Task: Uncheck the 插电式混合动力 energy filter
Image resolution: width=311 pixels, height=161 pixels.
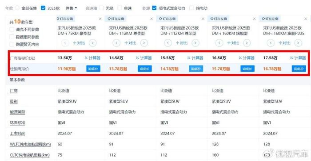Action: 154,8
